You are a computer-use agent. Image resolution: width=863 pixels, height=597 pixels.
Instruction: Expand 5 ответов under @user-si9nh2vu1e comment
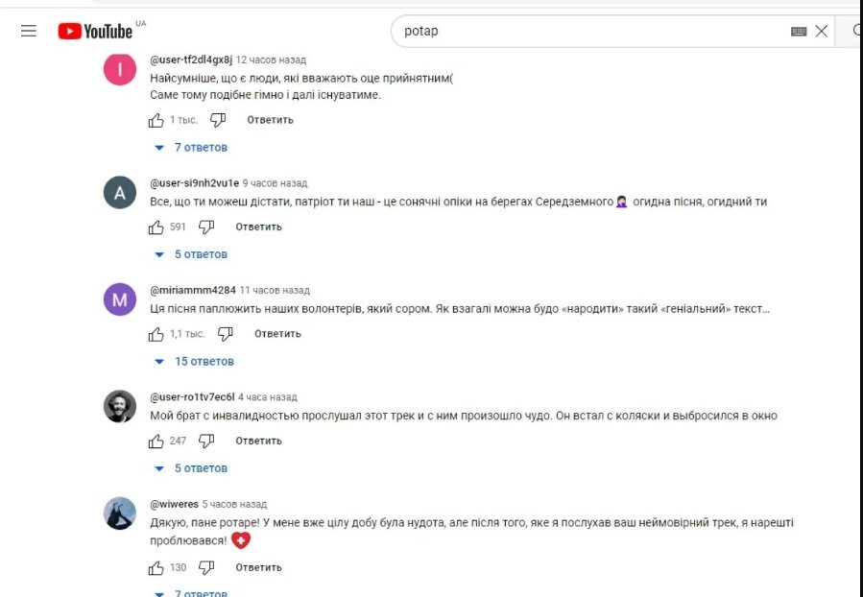point(191,254)
